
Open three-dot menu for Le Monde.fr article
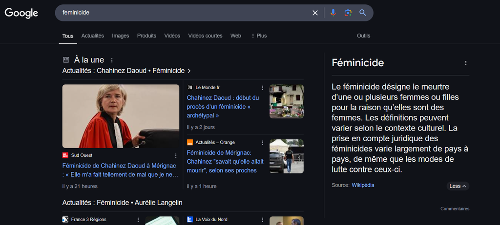pos(262,88)
